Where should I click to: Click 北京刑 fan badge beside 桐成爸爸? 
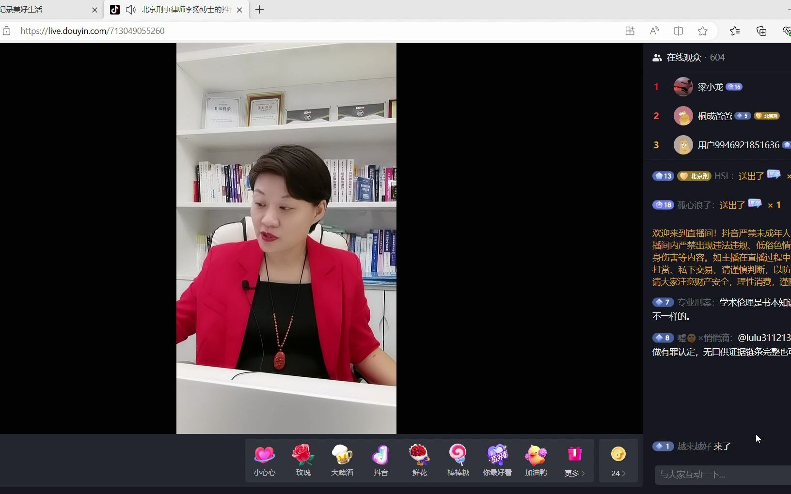pyautogui.click(x=767, y=116)
